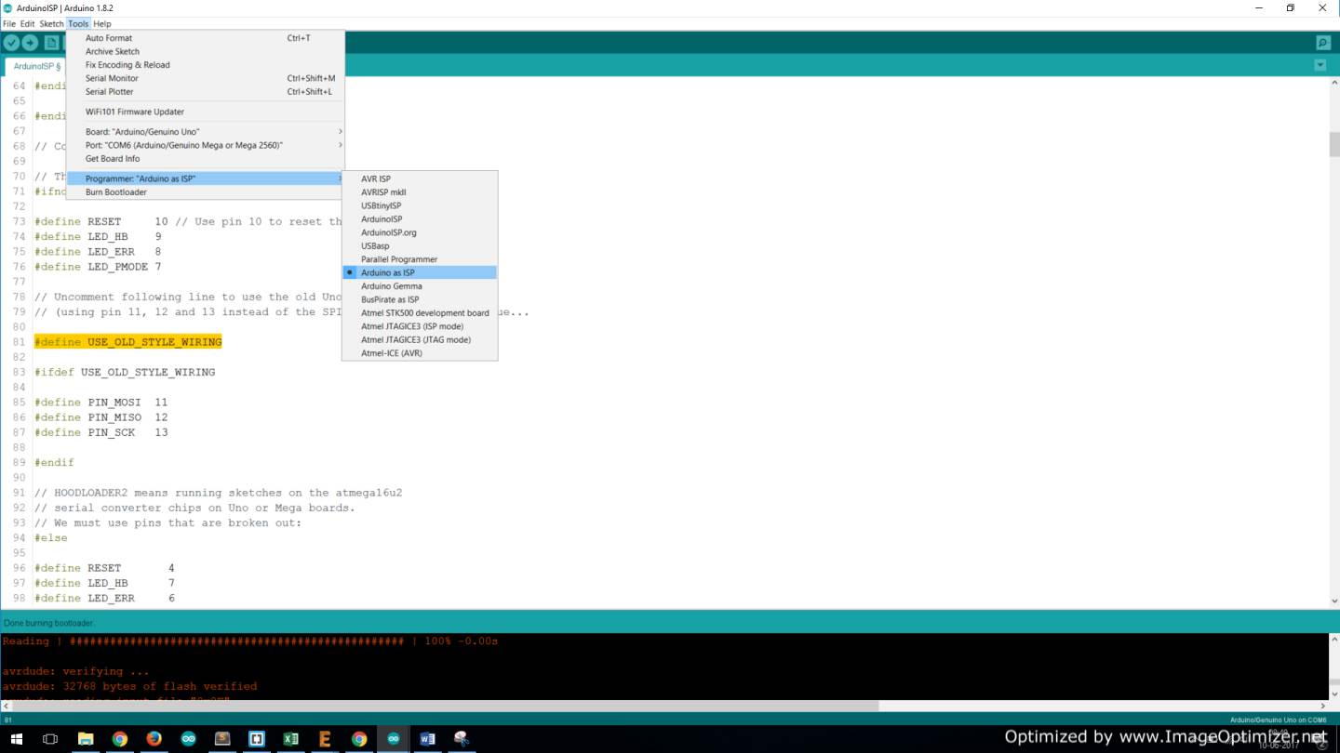Viewport: 1340px width, 753px height.
Task: Select ArduinoISP.org programmer
Action: 420,232
